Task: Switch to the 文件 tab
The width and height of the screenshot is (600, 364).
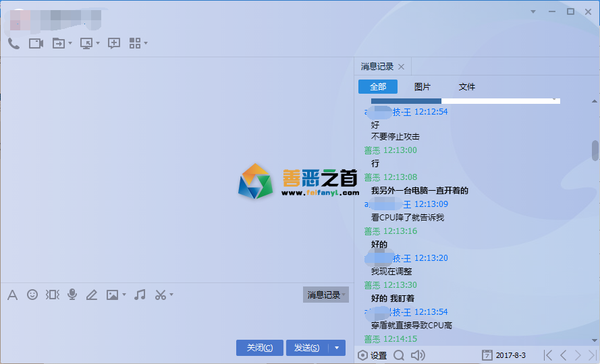Action: 467,87
